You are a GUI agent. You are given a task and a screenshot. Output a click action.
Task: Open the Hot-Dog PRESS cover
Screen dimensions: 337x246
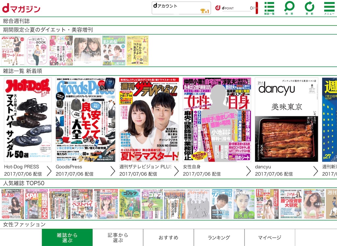tap(28, 120)
